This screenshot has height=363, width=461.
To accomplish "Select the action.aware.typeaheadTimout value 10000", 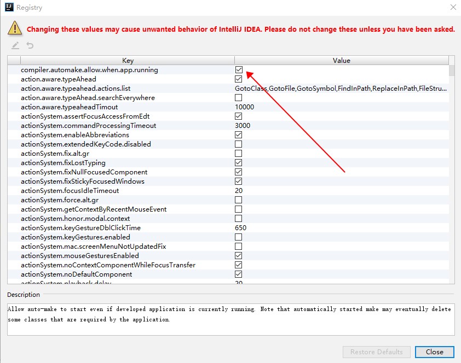I will 245,107.
